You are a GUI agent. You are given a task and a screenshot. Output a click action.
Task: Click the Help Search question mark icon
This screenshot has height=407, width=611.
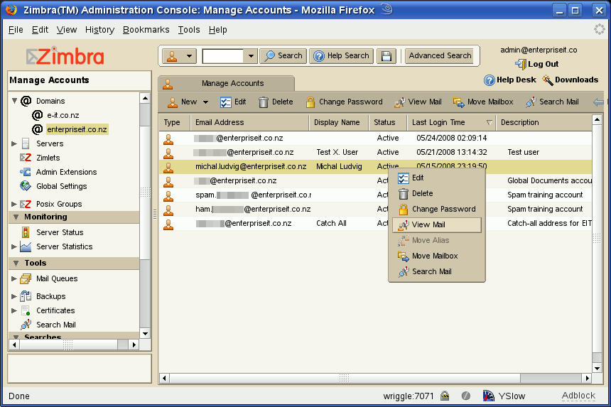319,56
